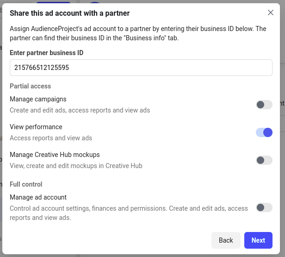285x257 pixels.
Task: Enable the Manage ad account full control toggle
Action: pos(264,207)
